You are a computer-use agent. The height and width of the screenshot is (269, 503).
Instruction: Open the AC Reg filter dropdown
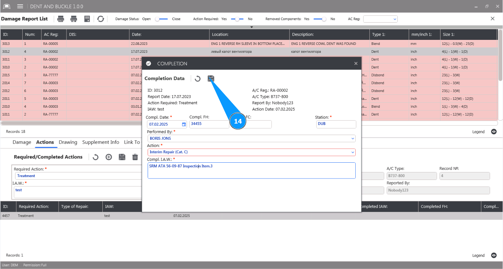click(x=380, y=19)
